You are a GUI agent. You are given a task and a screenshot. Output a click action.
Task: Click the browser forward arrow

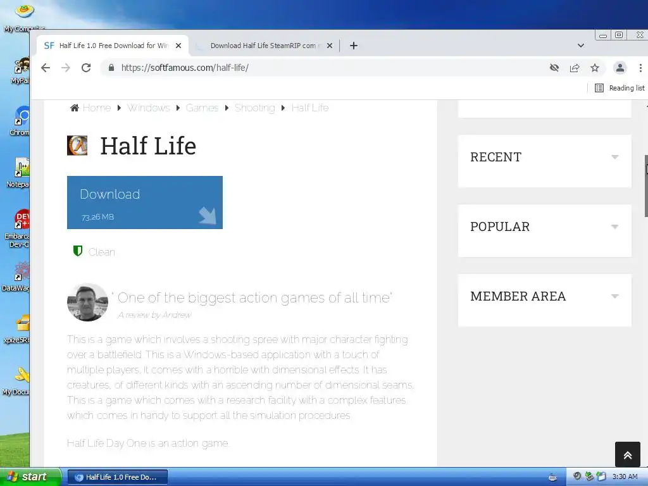click(x=66, y=68)
